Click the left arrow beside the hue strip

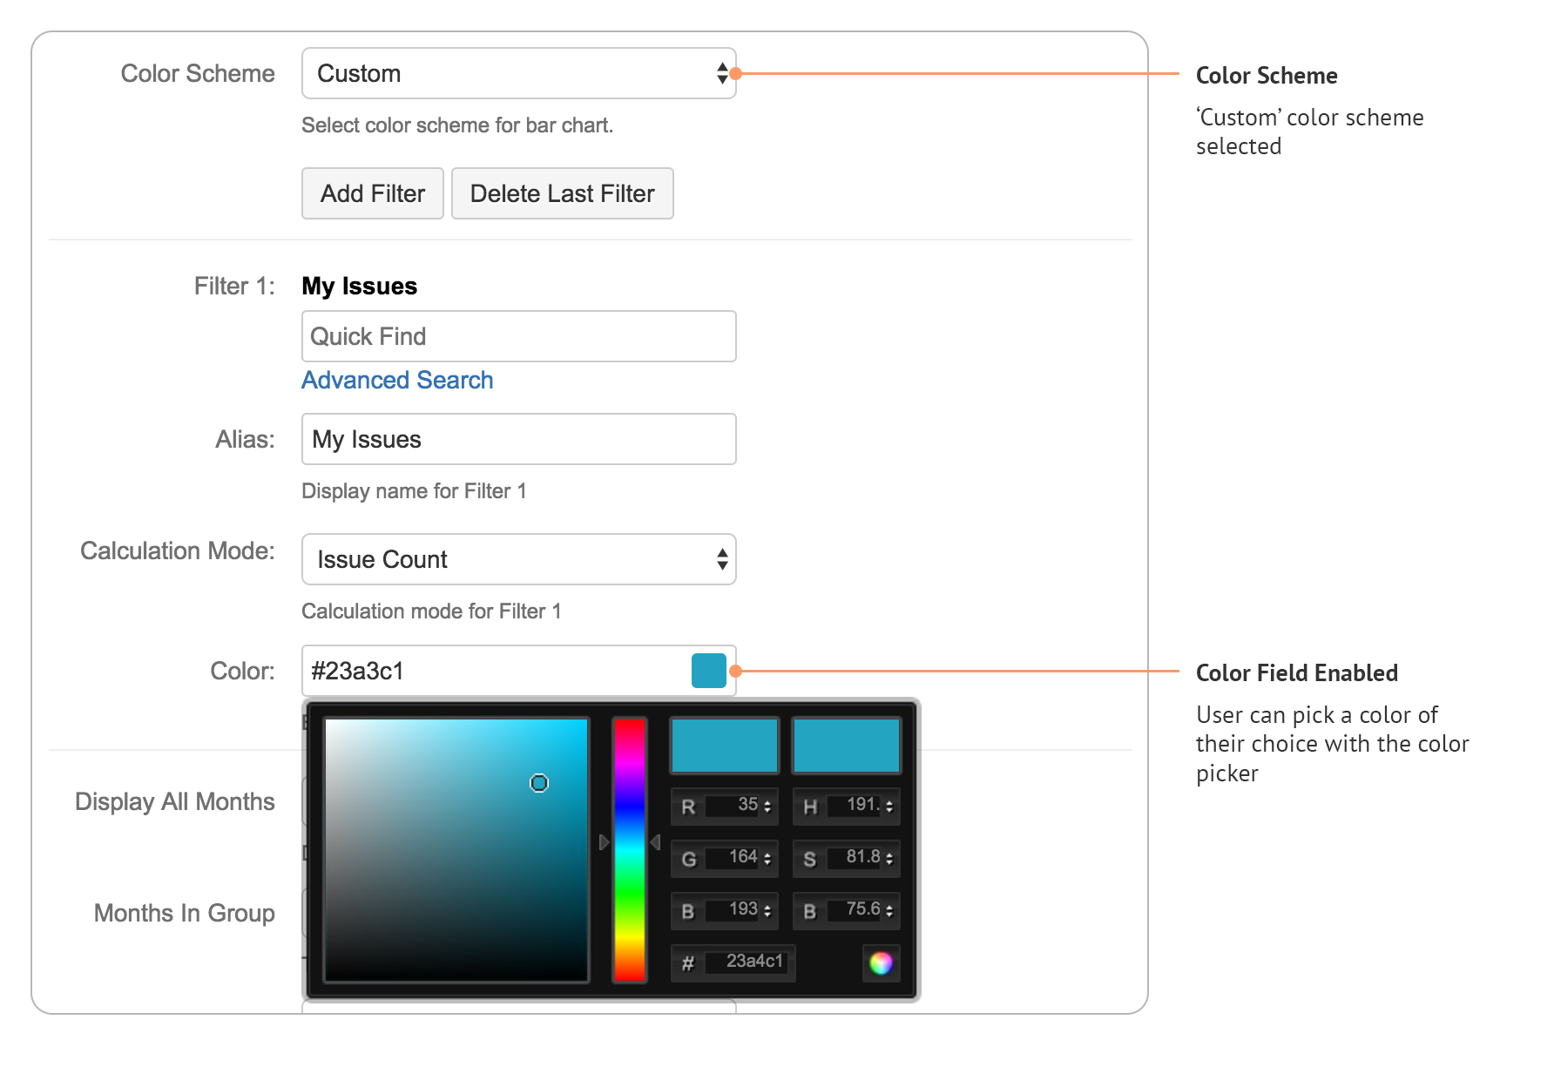tap(657, 842)
